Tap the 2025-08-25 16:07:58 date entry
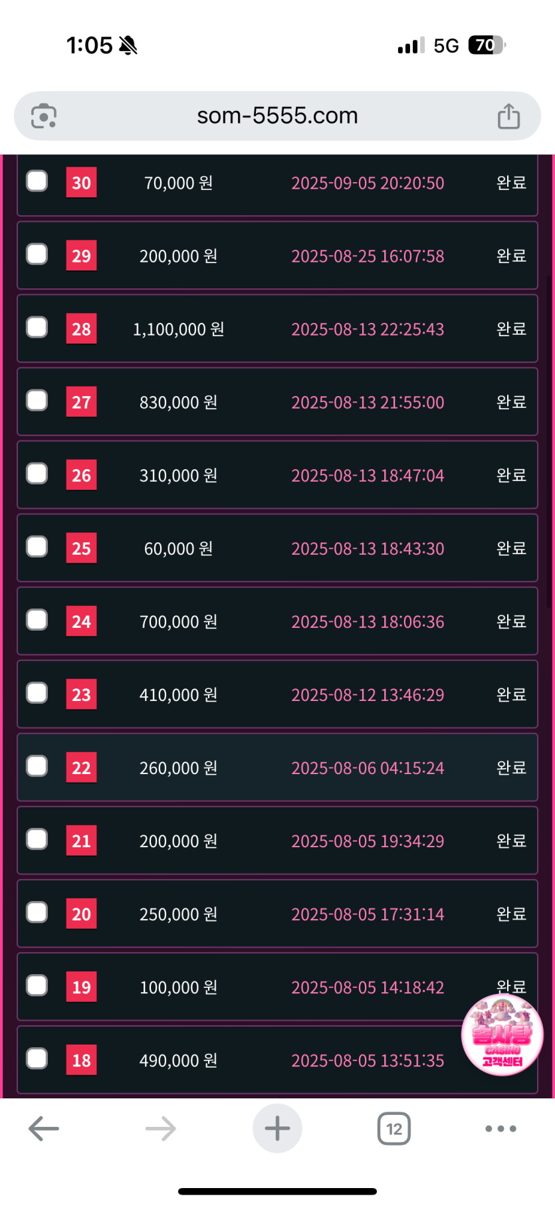Viewport: 555px width, 1206px height. point(368,256)
